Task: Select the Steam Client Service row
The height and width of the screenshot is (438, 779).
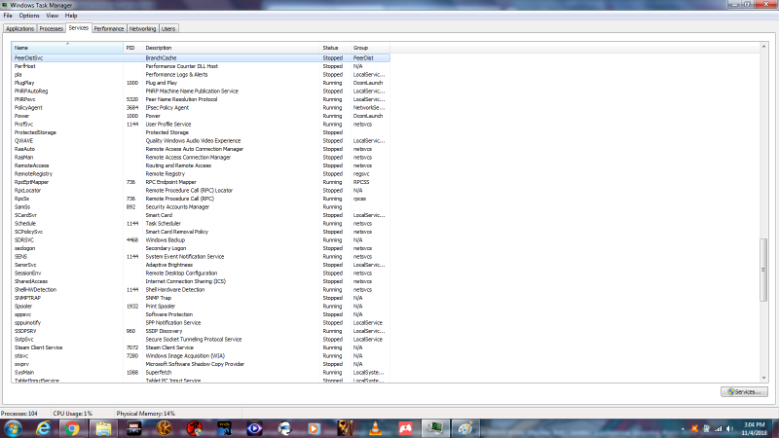Action: (x=201, y=347)
